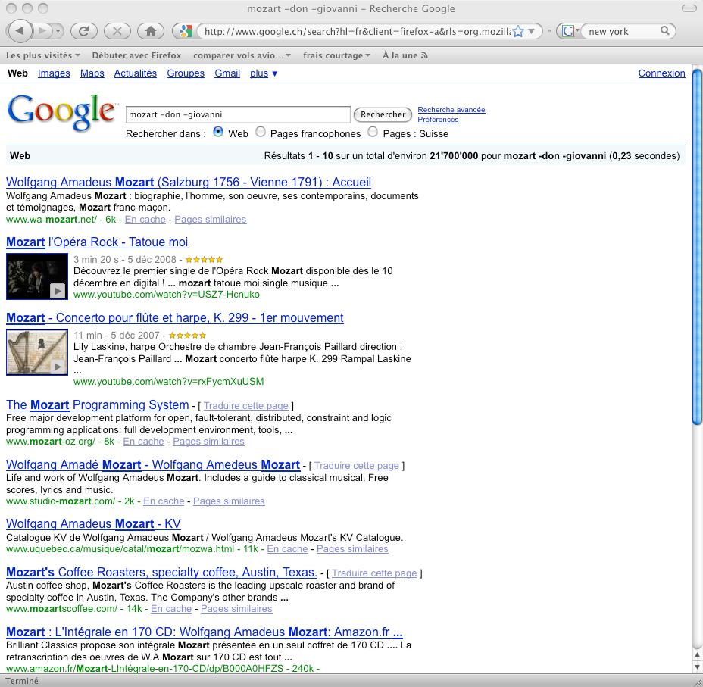The width and height of the screenshot is (703, 687).
Task: Click Traduire cette page for Wolfgang Amadé Mozart
Action: coord(357,466)
